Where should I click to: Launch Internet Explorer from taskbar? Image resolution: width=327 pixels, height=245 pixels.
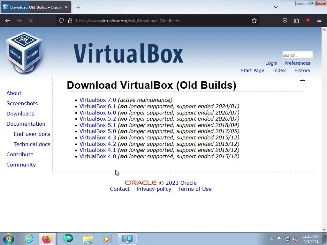[x=28, y=239]
